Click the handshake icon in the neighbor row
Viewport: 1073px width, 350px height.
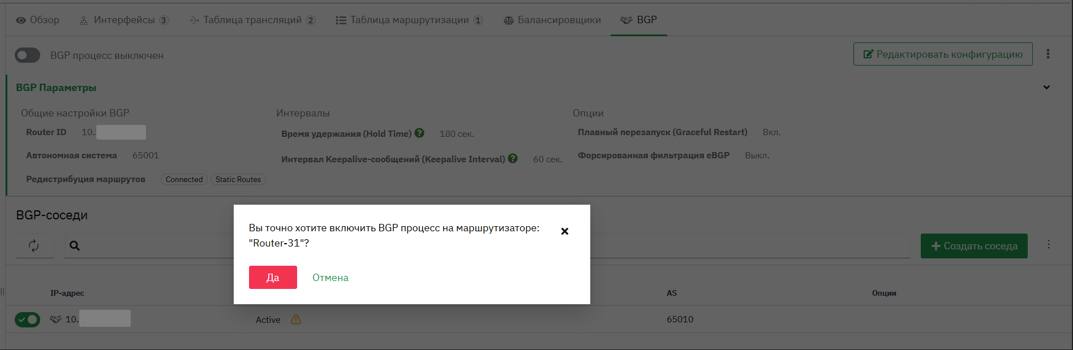[x=55, y=319]
